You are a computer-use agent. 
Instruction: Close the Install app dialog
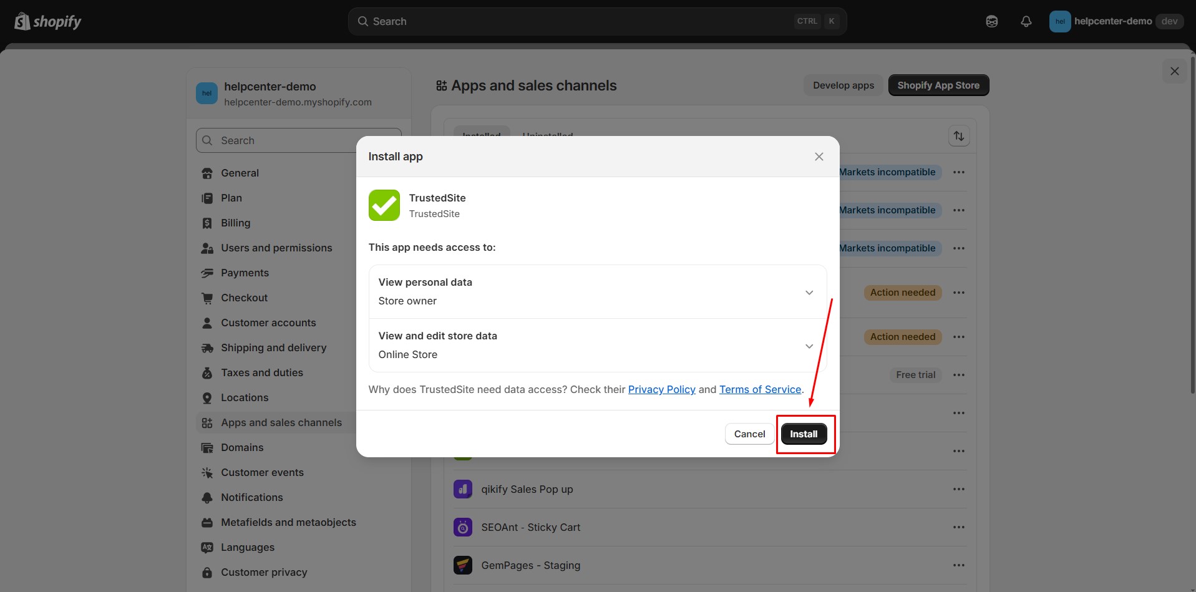pos(819,157)
